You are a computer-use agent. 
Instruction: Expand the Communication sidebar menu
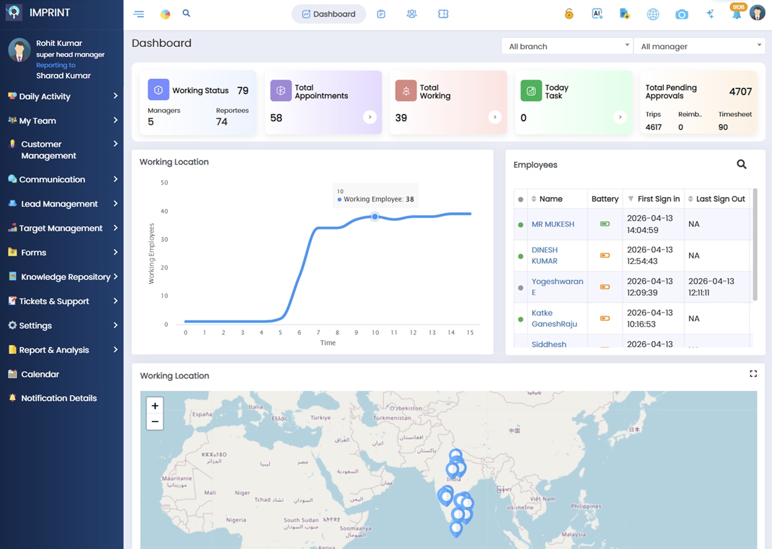[62, 179]
